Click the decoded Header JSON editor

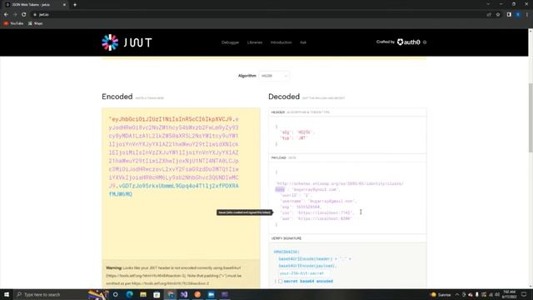tap(347, 135)
